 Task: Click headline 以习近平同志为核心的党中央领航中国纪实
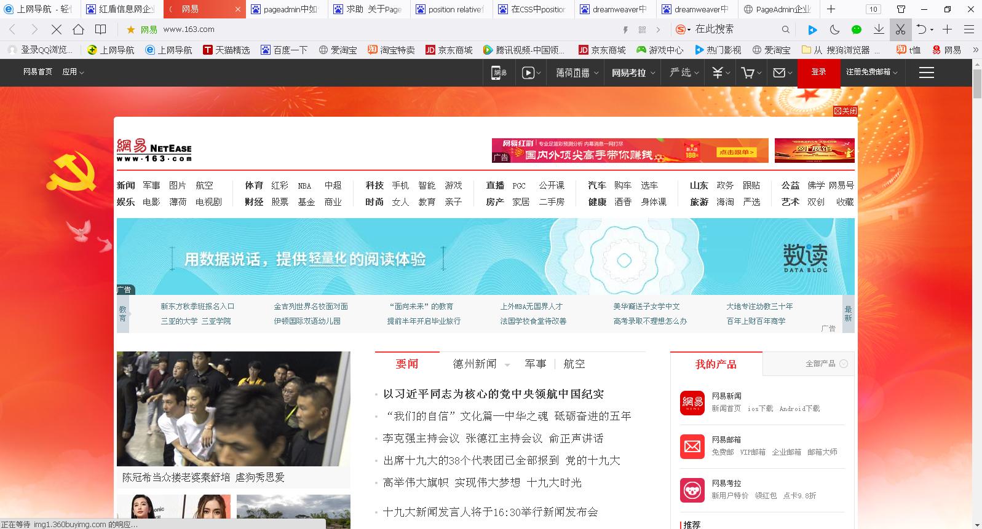point(493,394)
